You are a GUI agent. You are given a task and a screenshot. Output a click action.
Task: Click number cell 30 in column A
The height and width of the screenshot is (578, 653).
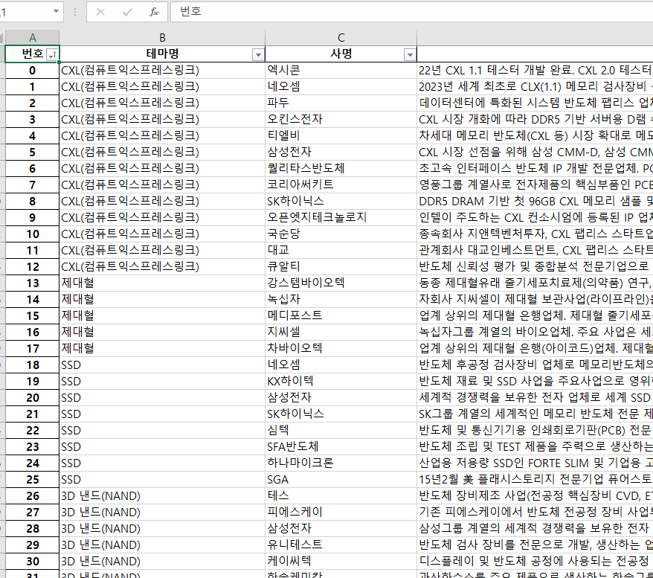[x=32, y=561]
